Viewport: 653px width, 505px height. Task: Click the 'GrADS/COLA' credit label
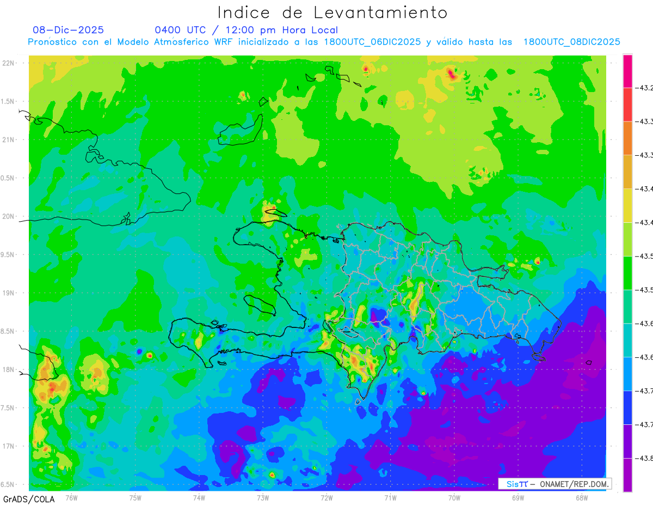tap(28, 499)
